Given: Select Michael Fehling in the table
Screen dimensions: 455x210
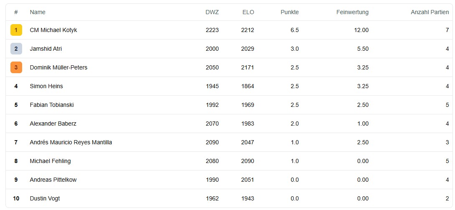Looking at the screenshot, I should [50, 161].
